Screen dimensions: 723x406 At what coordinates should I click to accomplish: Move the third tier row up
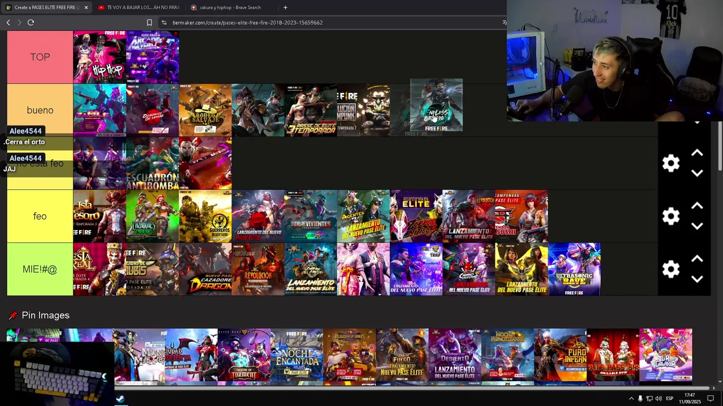[697, 153]
